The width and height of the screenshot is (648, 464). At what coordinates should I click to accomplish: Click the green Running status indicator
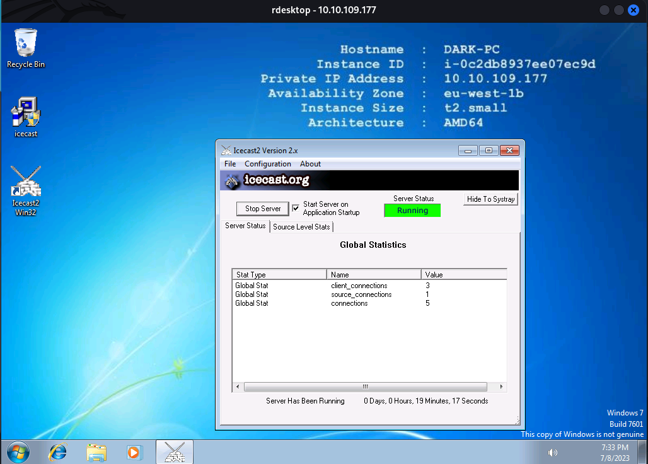tap(412, 211)
